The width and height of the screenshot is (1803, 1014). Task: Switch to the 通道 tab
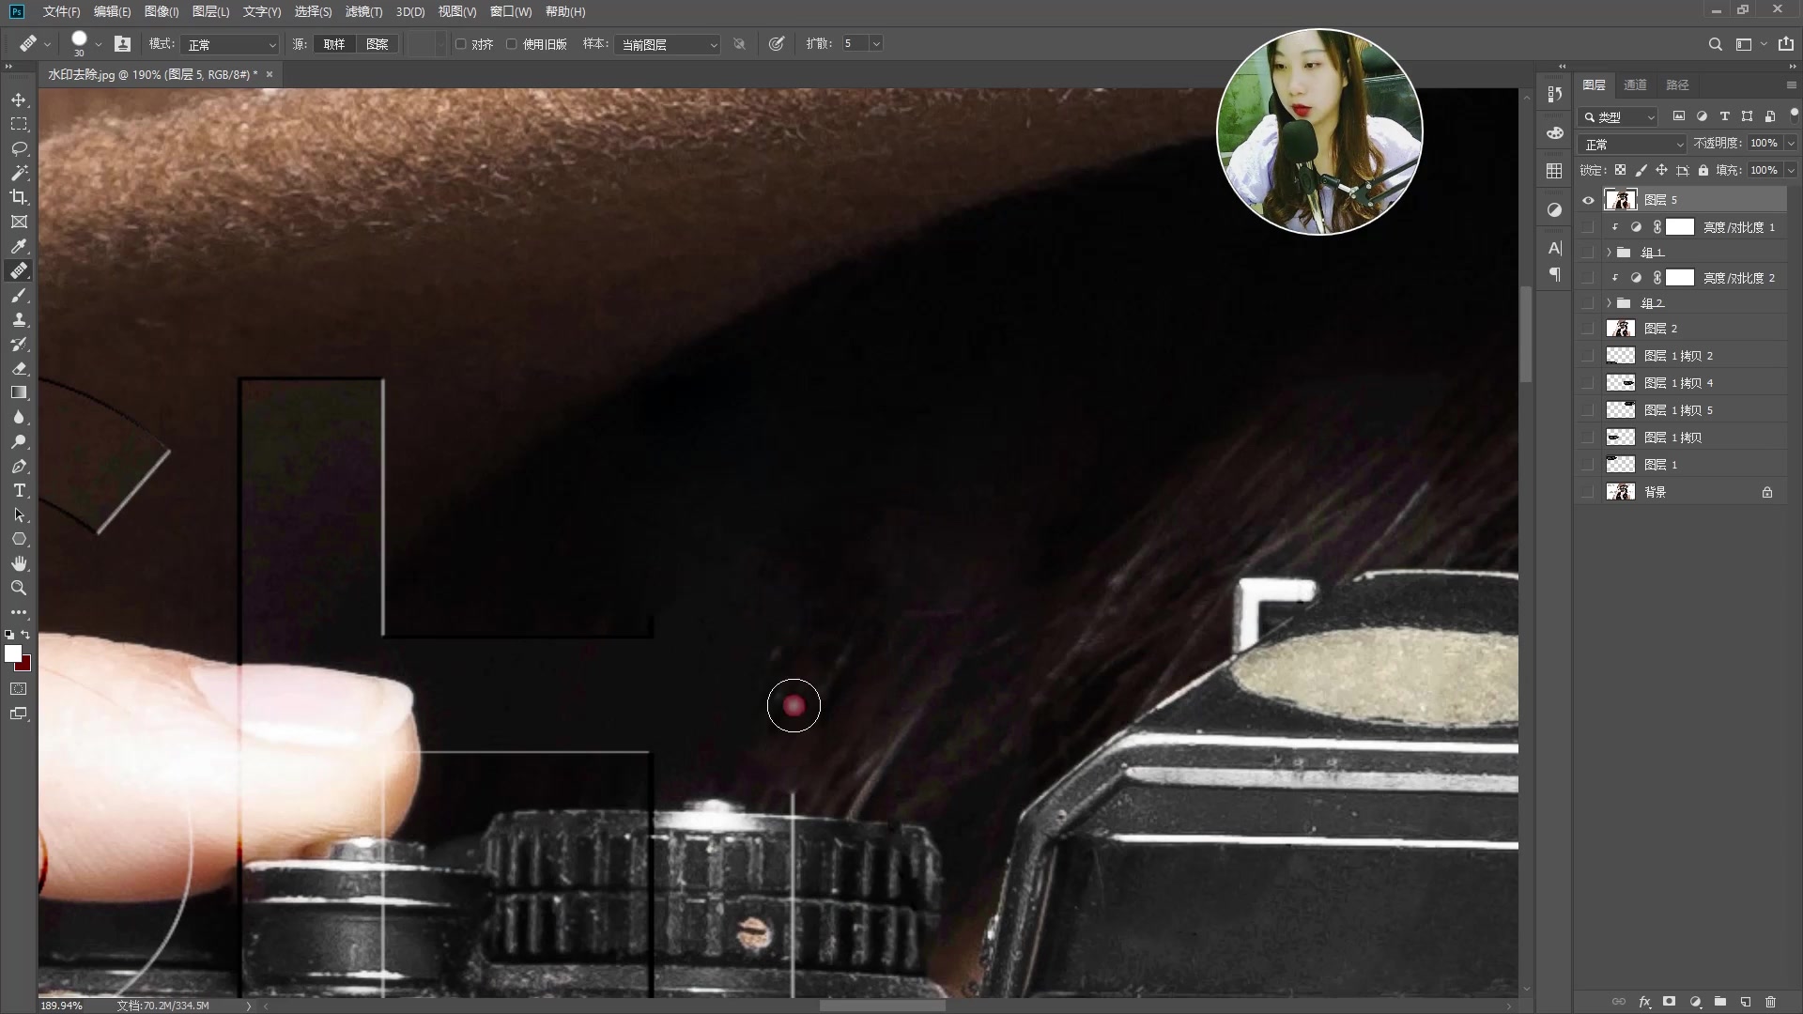tap(1635, 84)
